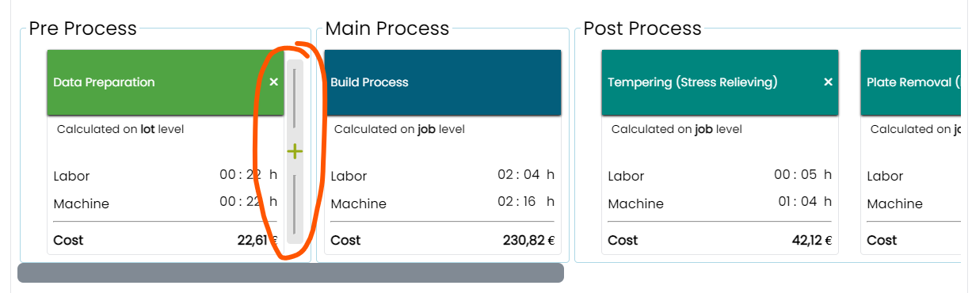Click the Post Process section title

[x=642, y=29]
